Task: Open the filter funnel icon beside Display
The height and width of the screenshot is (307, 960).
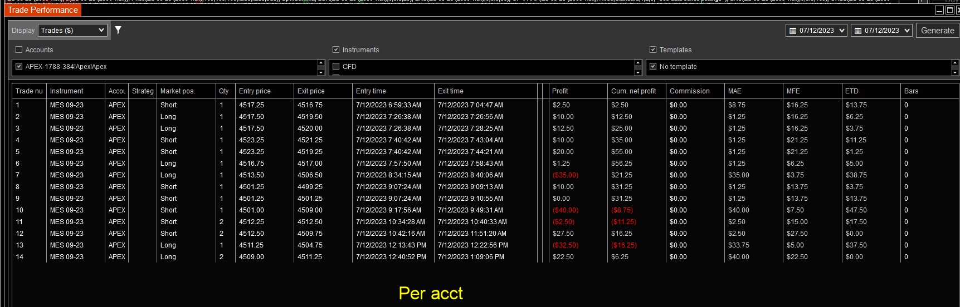Action: (x=118, y=30)
